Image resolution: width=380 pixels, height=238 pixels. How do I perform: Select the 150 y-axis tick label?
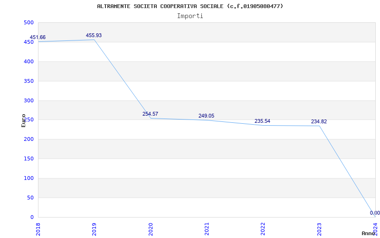pyautogui.click(x=28, y=159)
